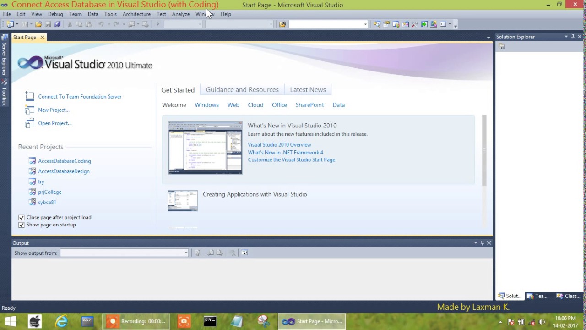Click the Find in Files toolbar icon
This screenshot has height=330, width=586.
tap(282, 24)
